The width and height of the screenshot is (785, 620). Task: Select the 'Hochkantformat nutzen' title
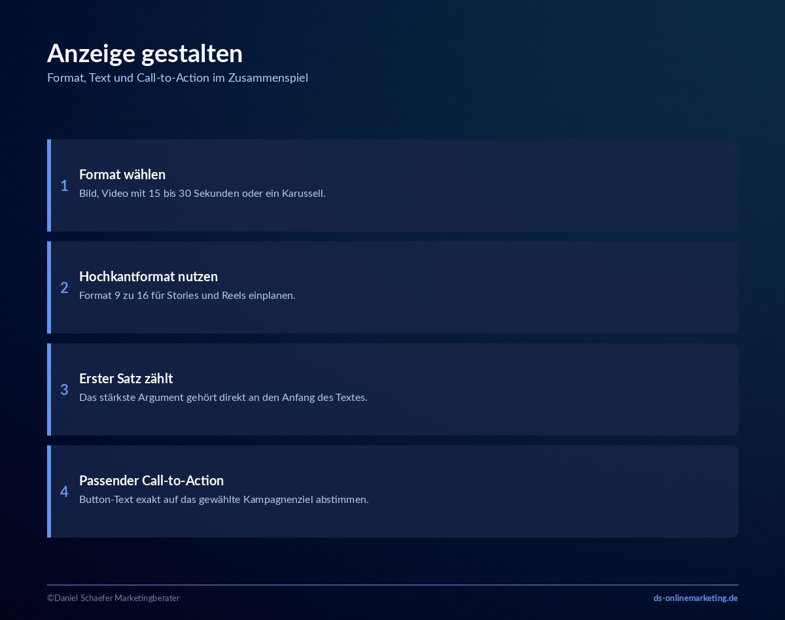pyautogui.click(x=148, y=277)
